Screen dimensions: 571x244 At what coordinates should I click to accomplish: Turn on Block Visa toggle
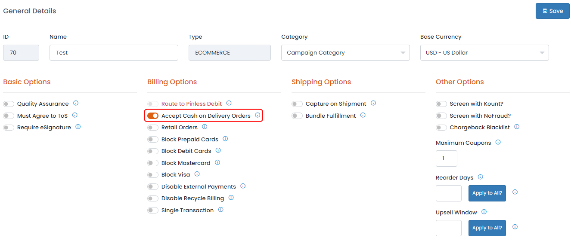pyautogui.click(x=153, y=175)
